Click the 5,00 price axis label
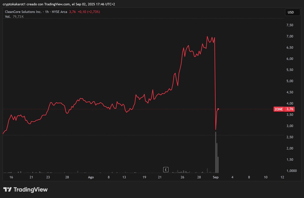The height and width of the screenshot is (198, 304). click(x=290, y=81)
